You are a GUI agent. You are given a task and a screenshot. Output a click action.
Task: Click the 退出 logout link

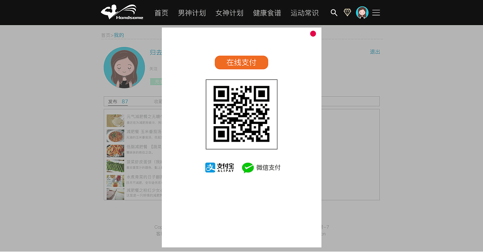point(375,52)
